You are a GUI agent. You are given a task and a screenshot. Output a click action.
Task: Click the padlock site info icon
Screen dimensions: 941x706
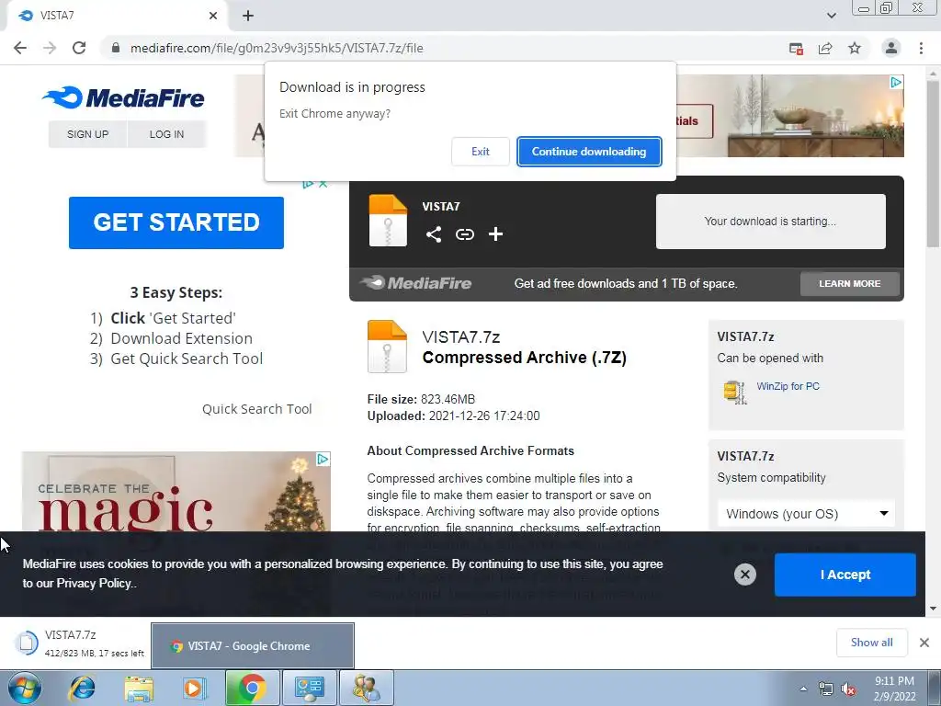coord(116,48)
